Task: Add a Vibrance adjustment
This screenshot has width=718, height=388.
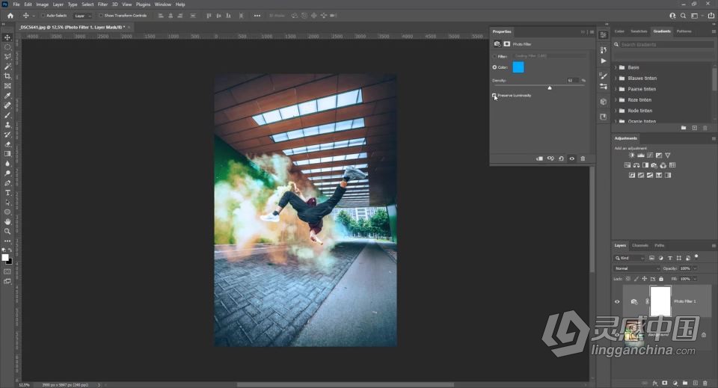Action: click(668, 155)
